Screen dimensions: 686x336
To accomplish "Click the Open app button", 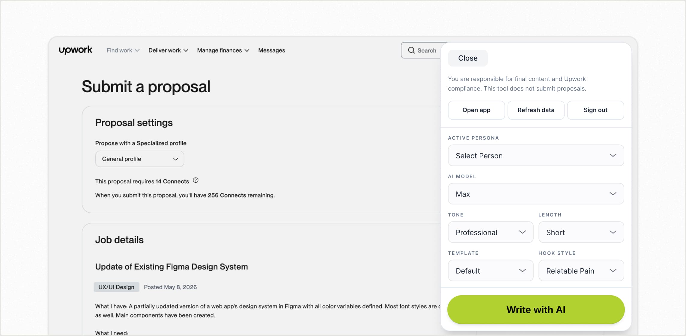I will pyautogui.click(x=476, y=110).
